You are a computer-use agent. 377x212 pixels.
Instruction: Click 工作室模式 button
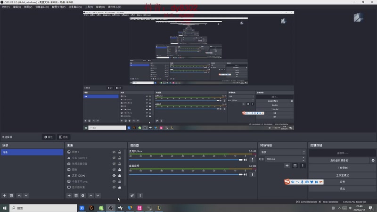(343, 175)
